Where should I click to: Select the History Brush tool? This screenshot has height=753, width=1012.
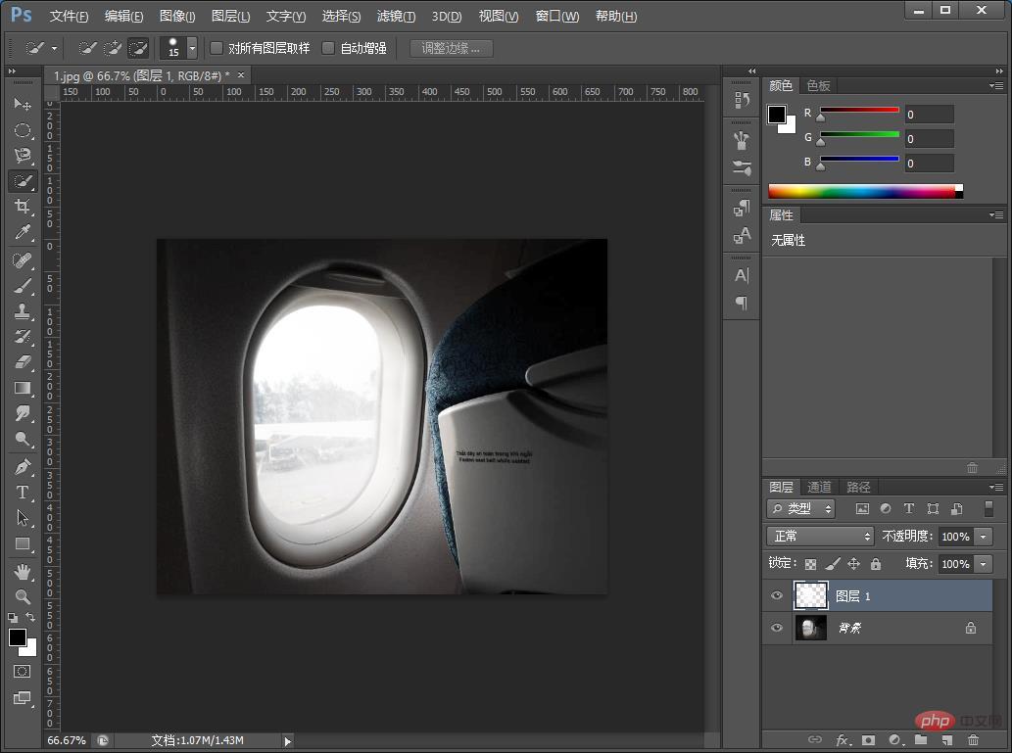[23, 336]
